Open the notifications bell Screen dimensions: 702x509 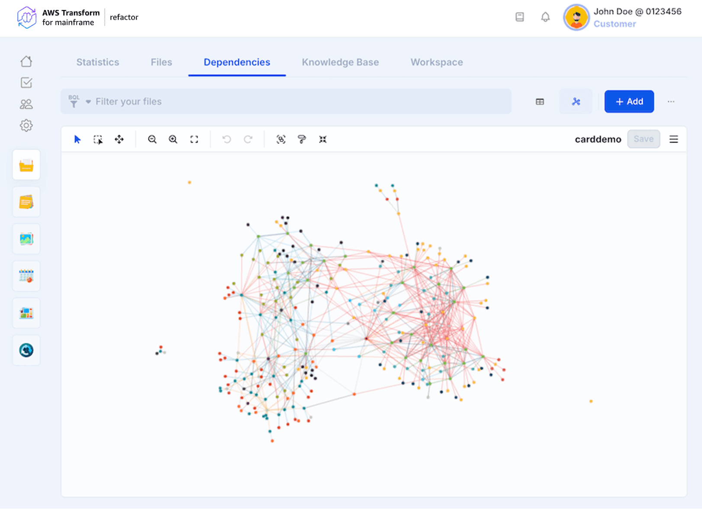(x=545, y=17)
